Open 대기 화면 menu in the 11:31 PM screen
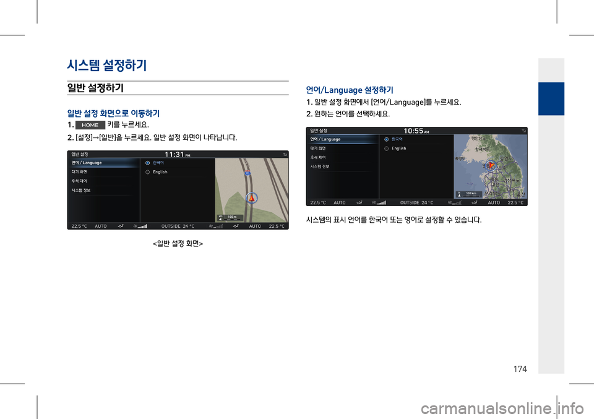594x419 pixels. point(104,172)
